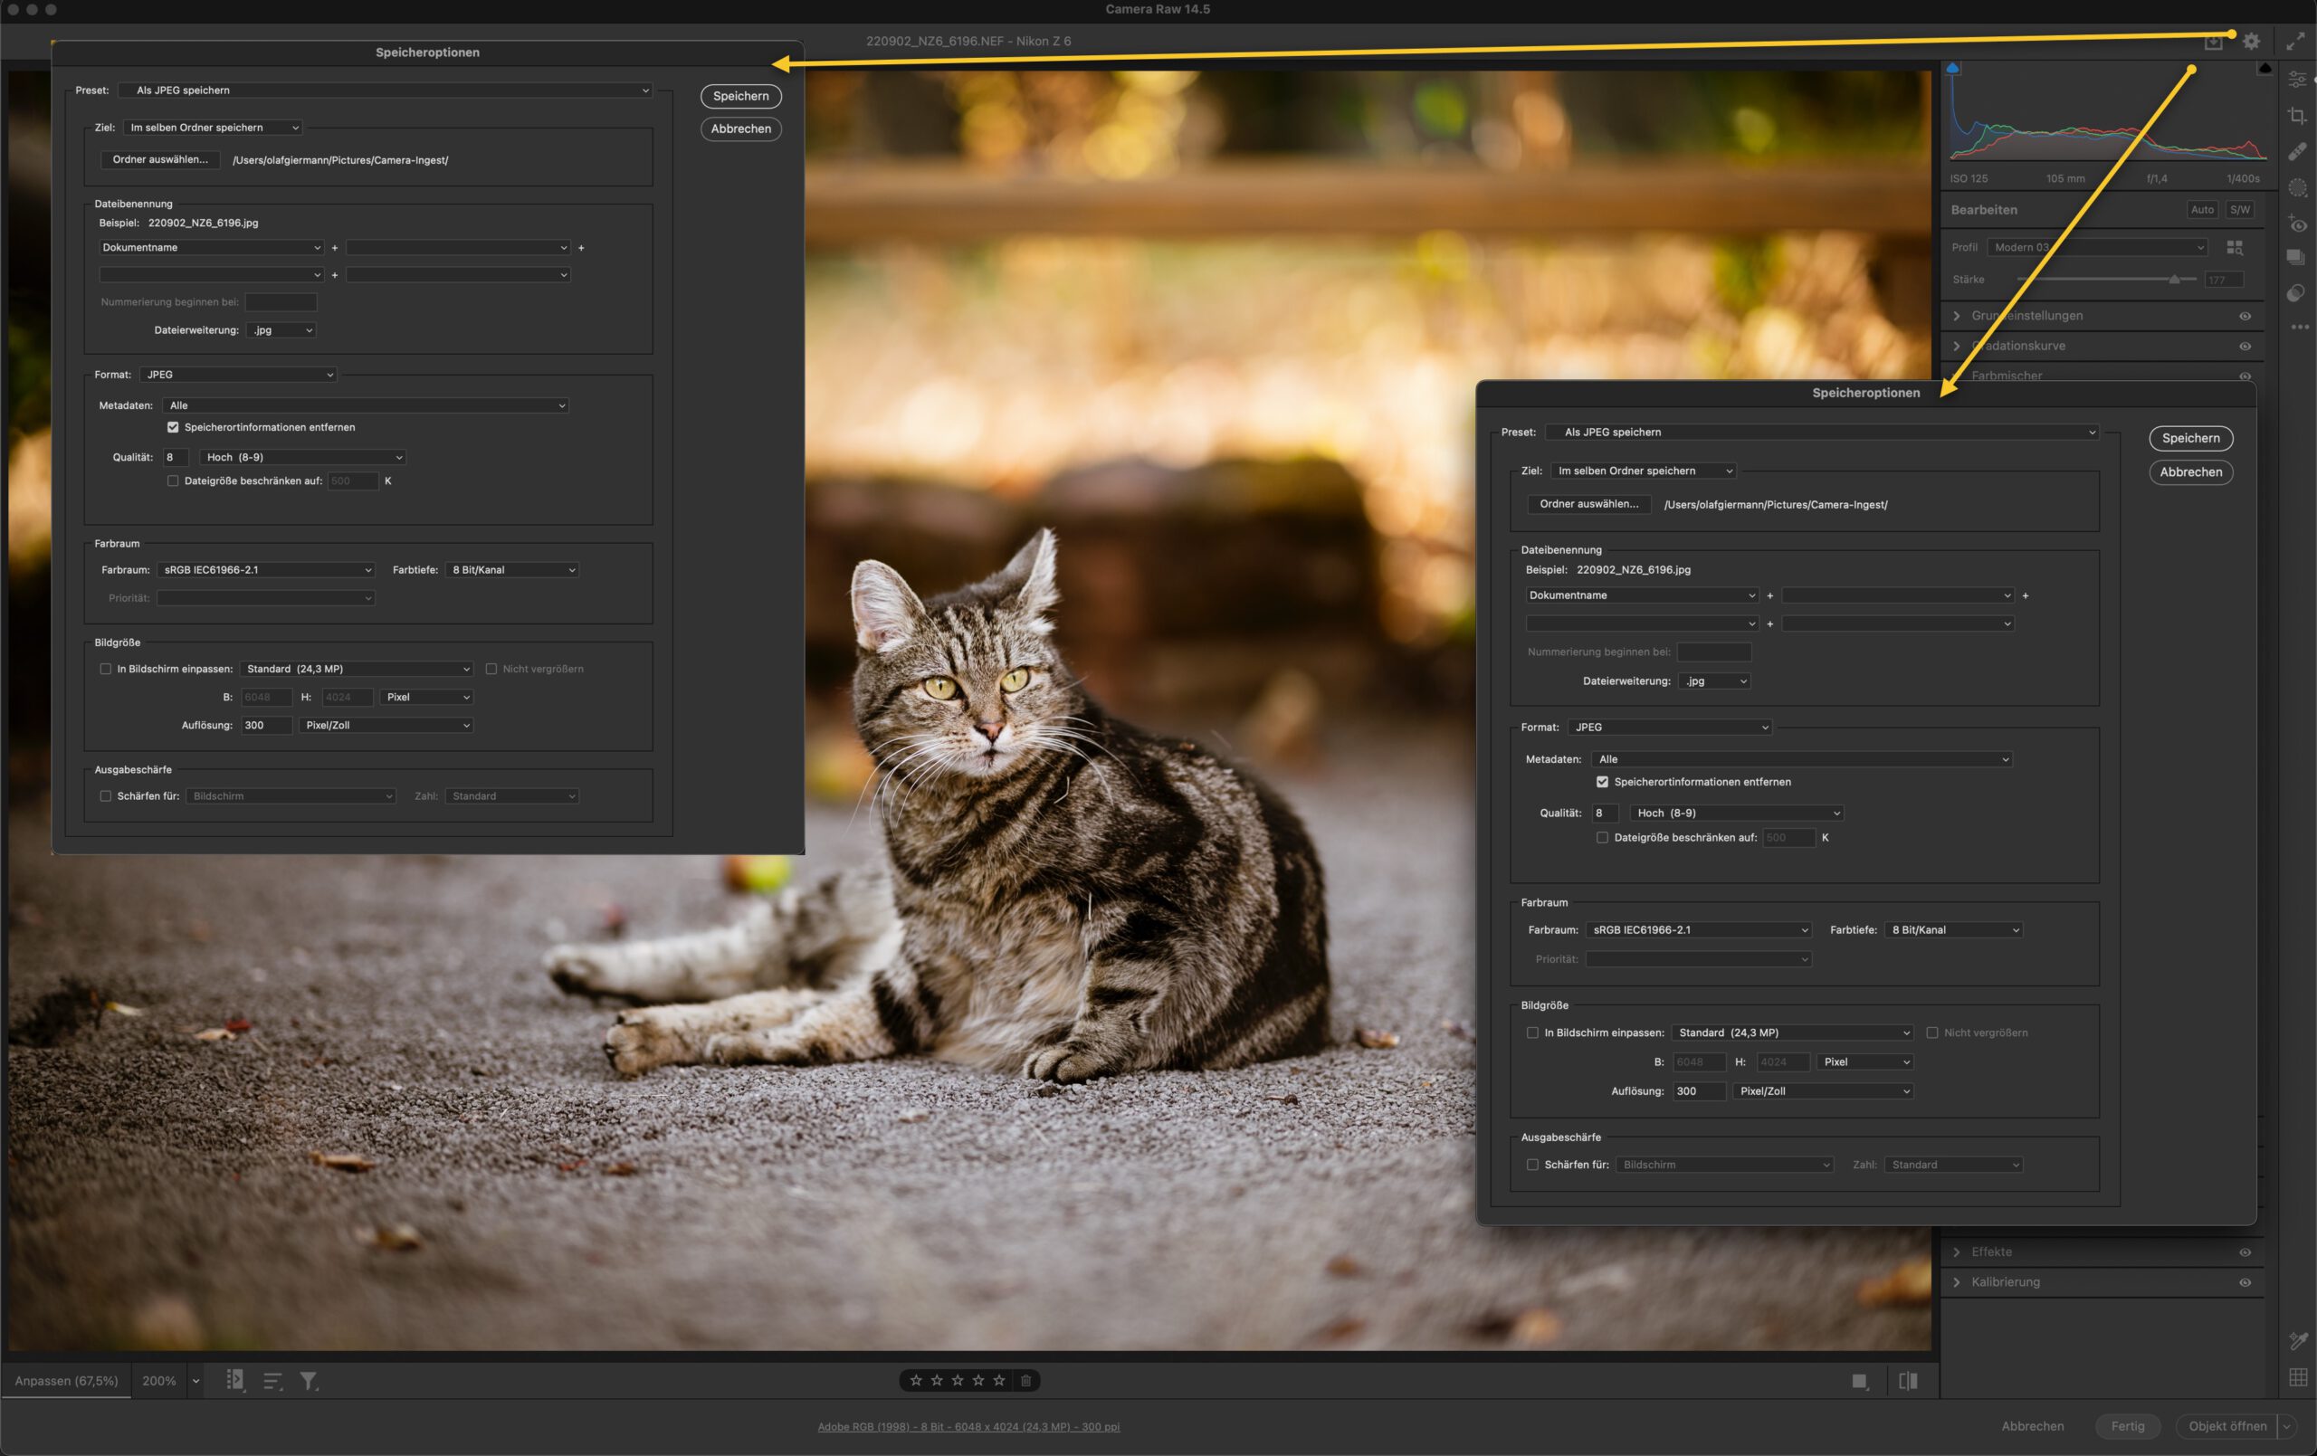Toggle the grid overlay icon

(x=2298, y=1377)
